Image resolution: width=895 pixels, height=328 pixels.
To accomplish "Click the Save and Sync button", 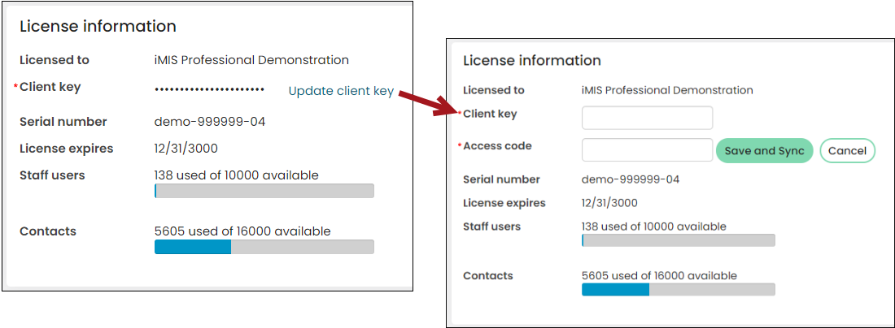I will pyautogui.click(x=764, y=150).
